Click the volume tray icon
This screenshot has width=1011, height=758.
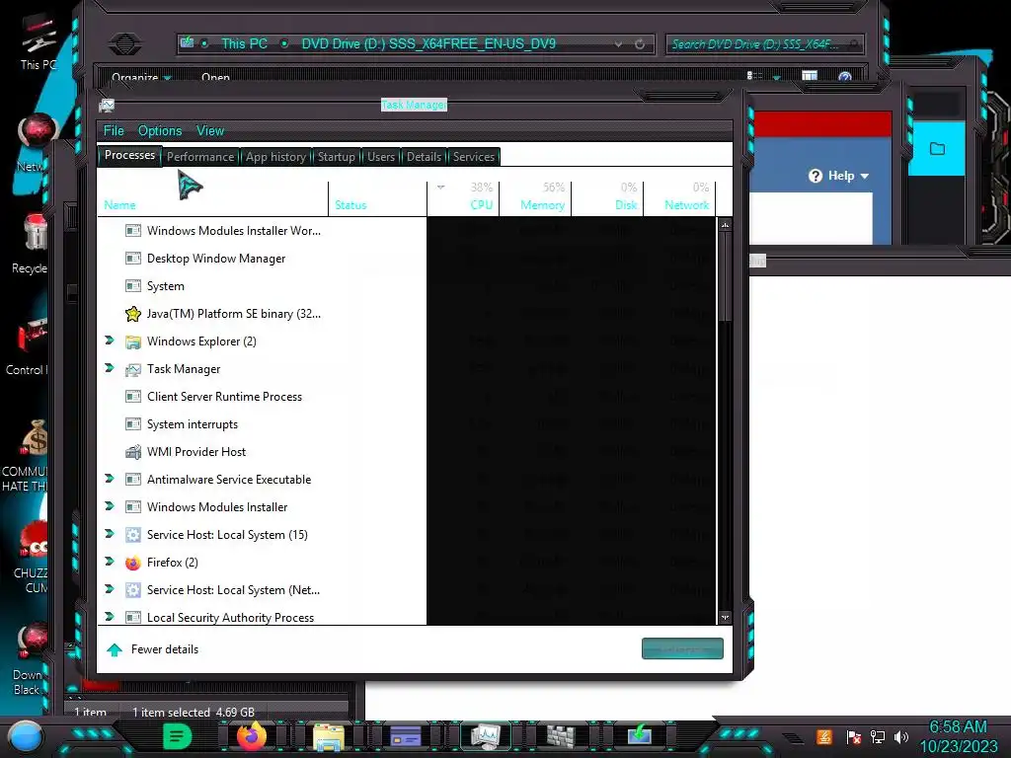901,736
